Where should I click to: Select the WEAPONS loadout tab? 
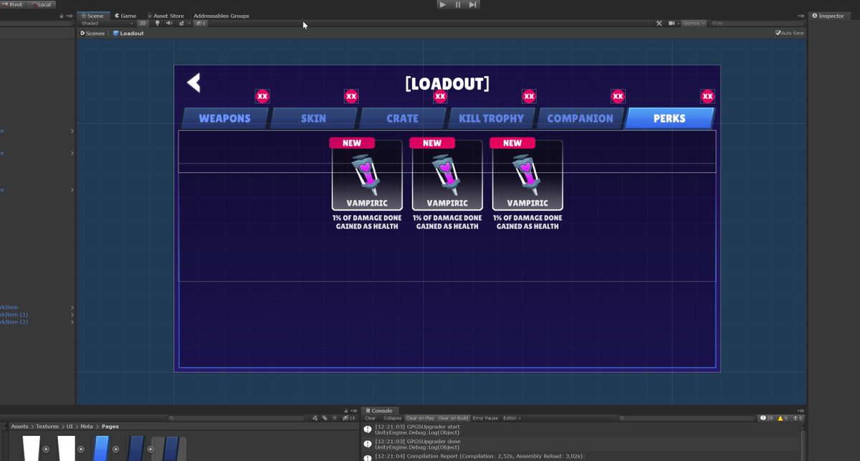pos(224,118)
